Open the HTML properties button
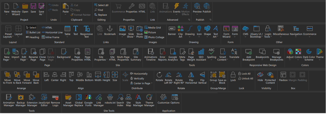Viewport: 326px width, 114px height. coord(142,8)
